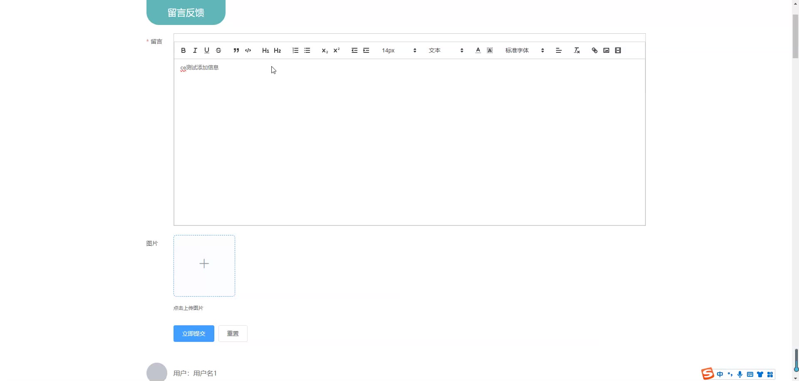Click the 点击上传图片 hint text
Viewport: 799px width, 381px height.
click(189, 308)
